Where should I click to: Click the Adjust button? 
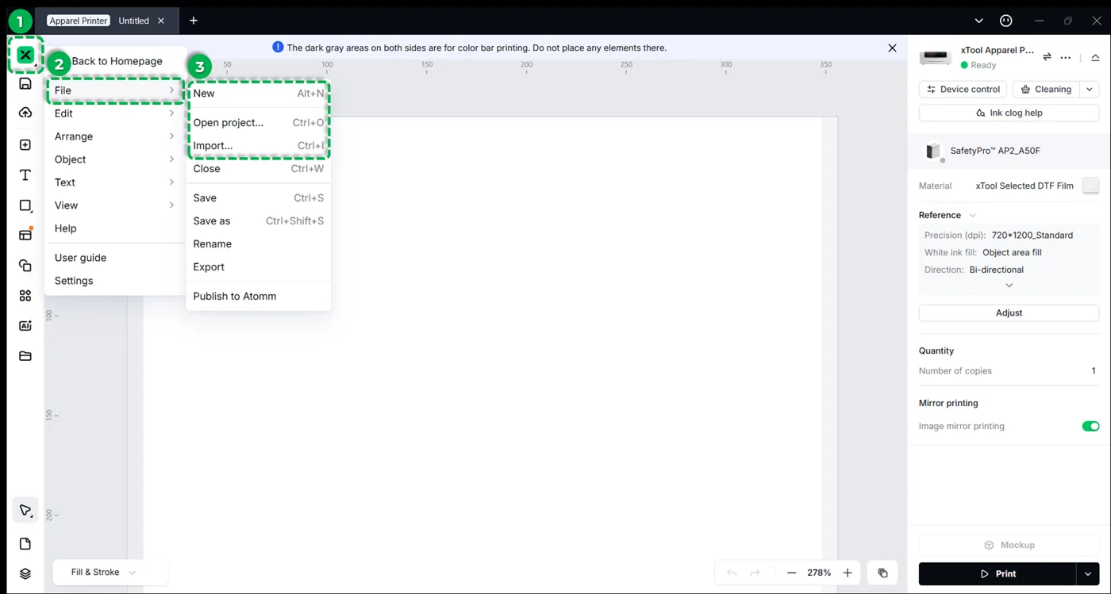(1009, 312)
